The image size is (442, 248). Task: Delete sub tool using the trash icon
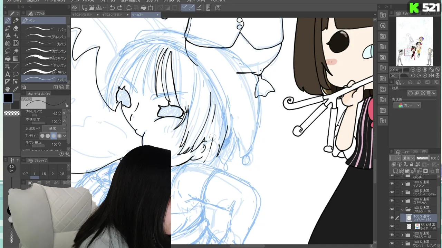(x=68, y=87)
